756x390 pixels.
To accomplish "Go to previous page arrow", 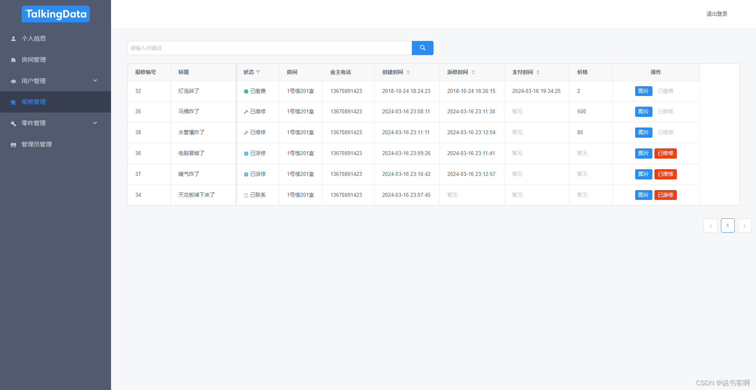I will point(711,225).
